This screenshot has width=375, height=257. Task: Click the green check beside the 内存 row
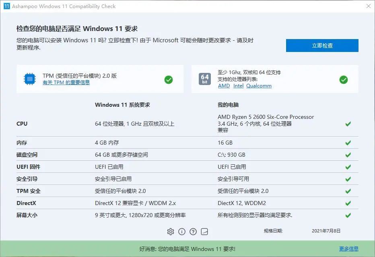tap(348, 143)
